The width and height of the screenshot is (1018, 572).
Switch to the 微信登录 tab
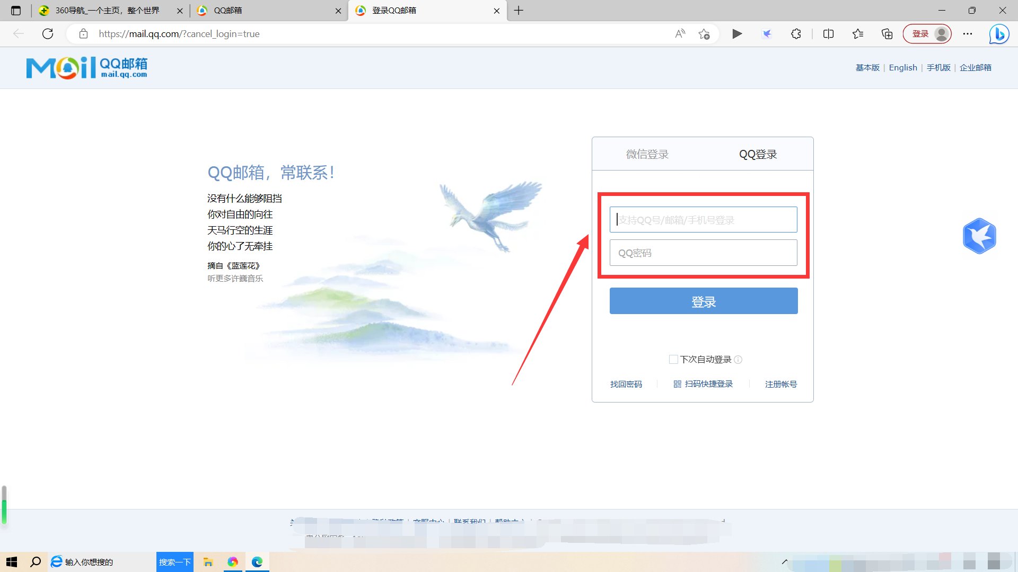click(x=647, y=154)
